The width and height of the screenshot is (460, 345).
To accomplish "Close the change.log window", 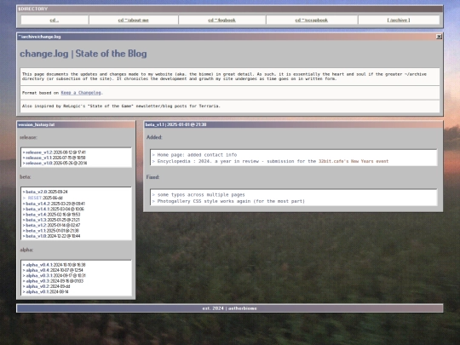I will coord(439,37).
